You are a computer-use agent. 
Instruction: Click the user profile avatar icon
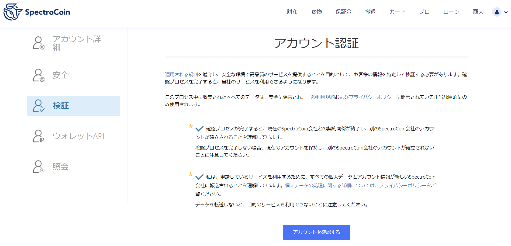[x=496, y=12]
